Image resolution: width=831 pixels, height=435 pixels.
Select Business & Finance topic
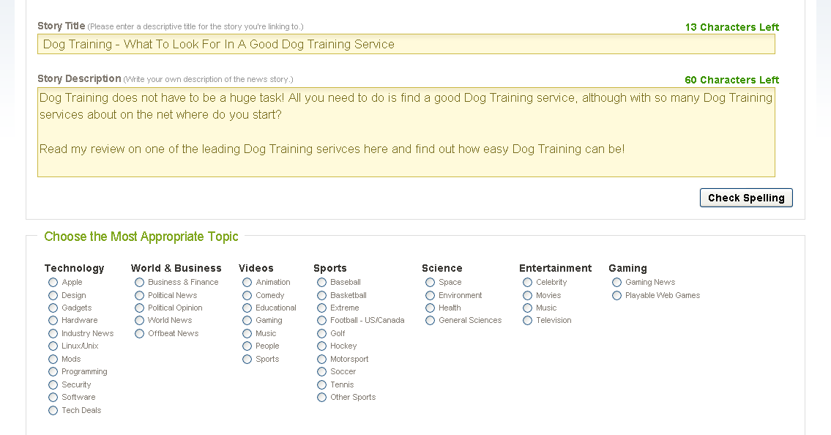point(140,283)
